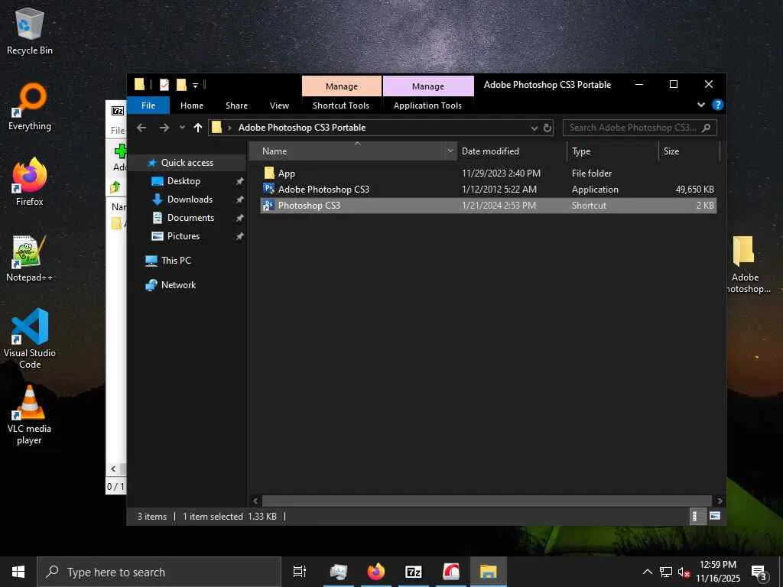The image size is (783, 587).
Task: Launch Everything search from desktop
Action: [30, 107]
